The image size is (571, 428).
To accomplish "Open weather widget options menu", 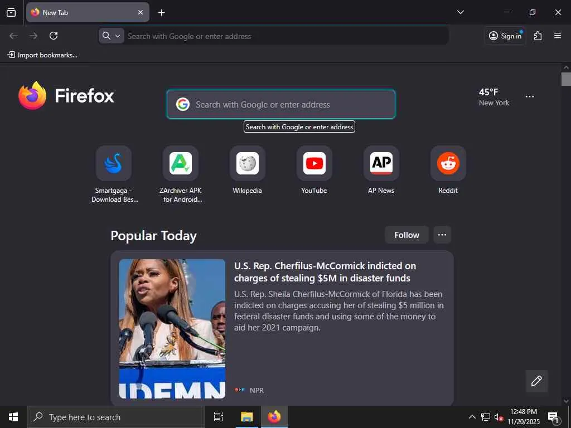I will (530, 96).
